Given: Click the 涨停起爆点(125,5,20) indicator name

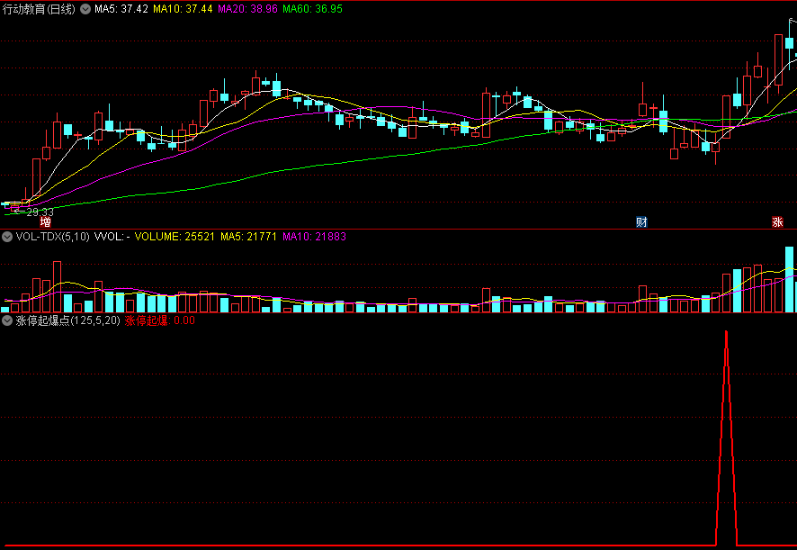Looking at the screenshot, I should click(x=68, y=320).
